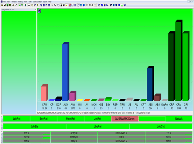The height and width of the screenshot is (144, 194).
Task: Open the Configuration menu
Action: click(37, 2)
